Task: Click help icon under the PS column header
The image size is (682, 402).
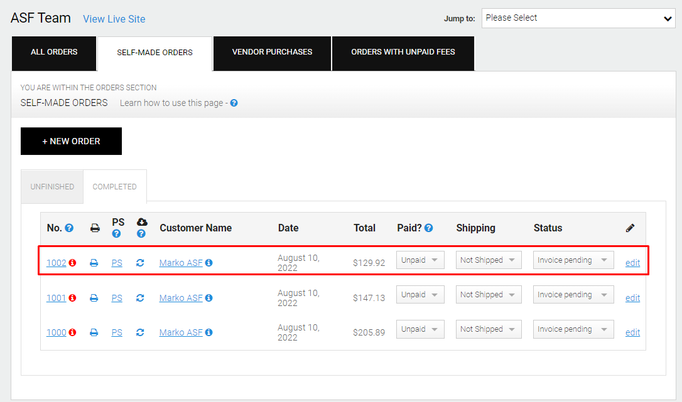Action: tap(116, 234)
